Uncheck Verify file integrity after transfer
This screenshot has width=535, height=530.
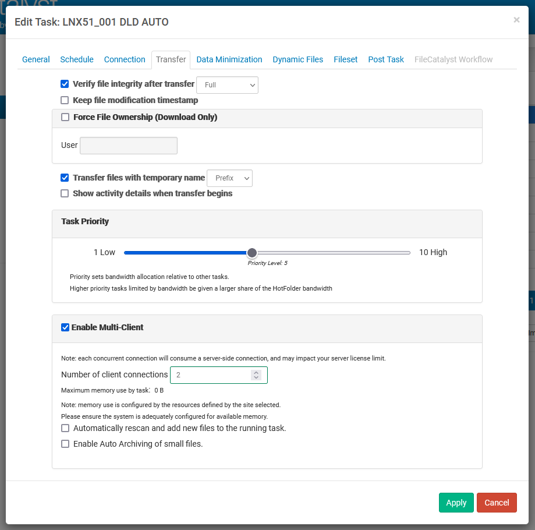65,84
